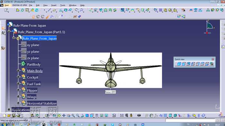The image size is (225, 126).
Task: Click the 'Focus OFF' label below the plane
Action: (110, 92)
